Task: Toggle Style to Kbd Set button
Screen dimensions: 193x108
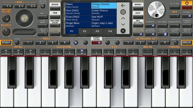Action: point(176,43)
